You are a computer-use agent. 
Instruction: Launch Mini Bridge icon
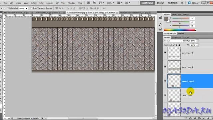click(x=94, y=3)
